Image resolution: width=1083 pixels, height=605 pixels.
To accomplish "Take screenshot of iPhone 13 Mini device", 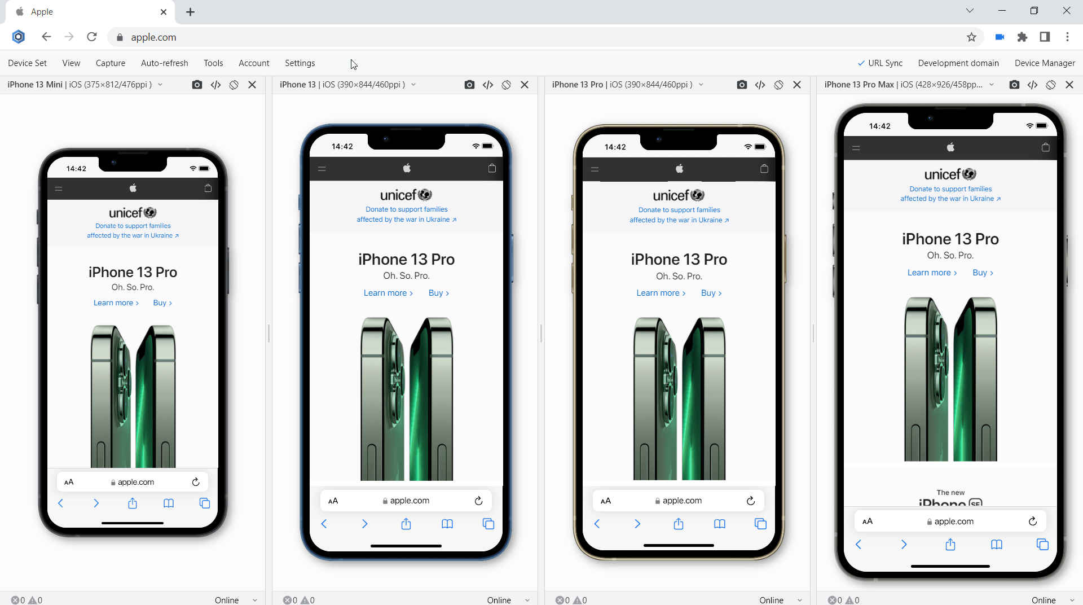I will [197, 85].
